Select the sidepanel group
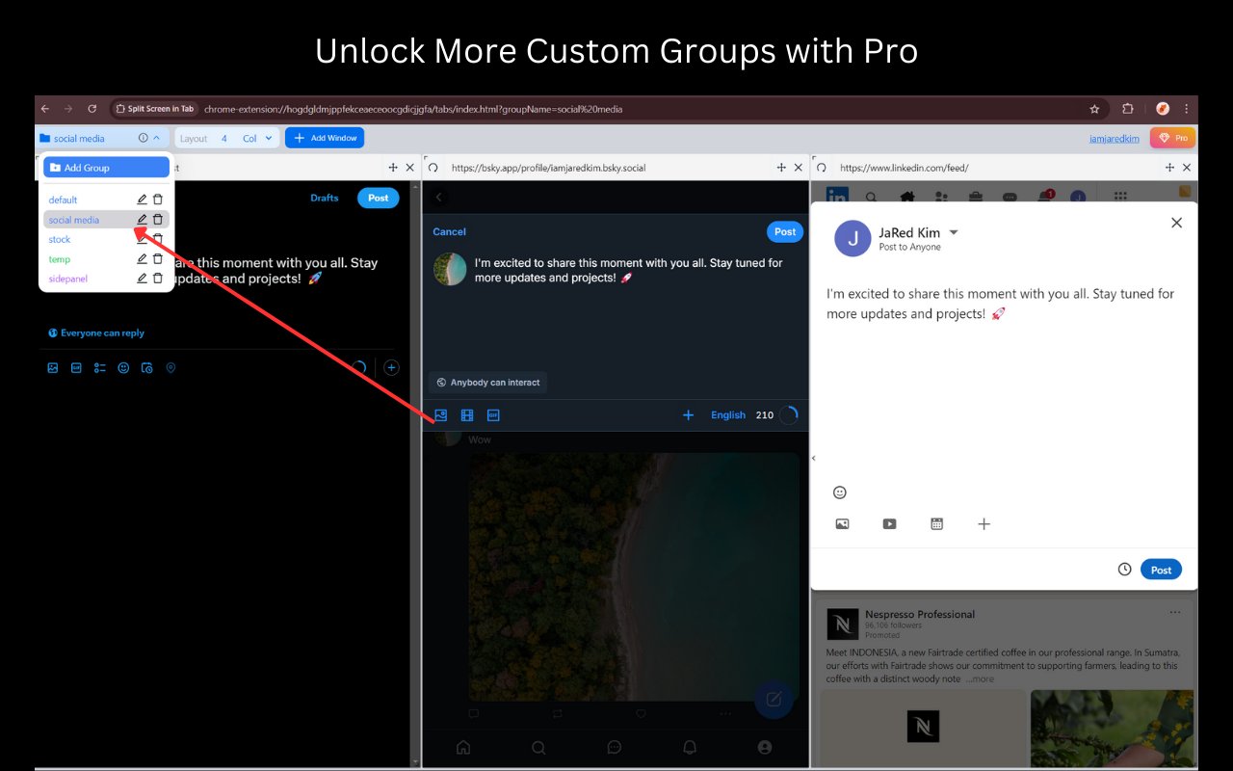 (68, 279)
